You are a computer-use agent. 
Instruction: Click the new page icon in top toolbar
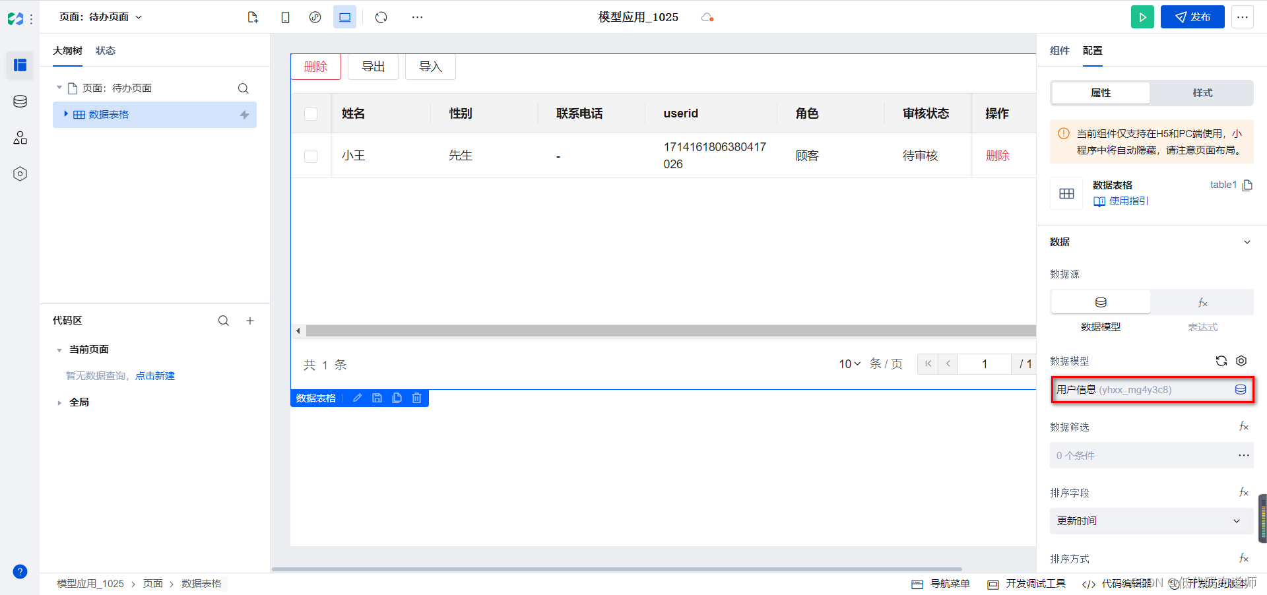252,17
